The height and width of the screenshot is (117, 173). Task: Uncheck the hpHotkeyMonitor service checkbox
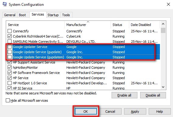point(10,68)
